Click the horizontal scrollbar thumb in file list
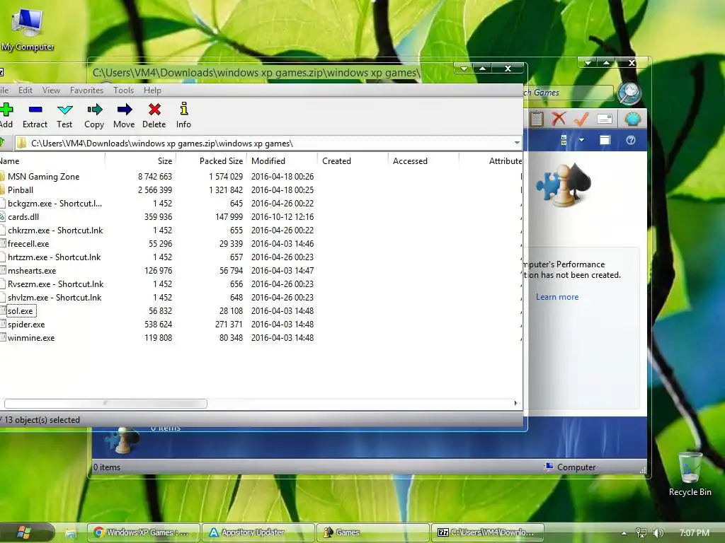The width and height of the screenshot is (725, 543). 105,403
